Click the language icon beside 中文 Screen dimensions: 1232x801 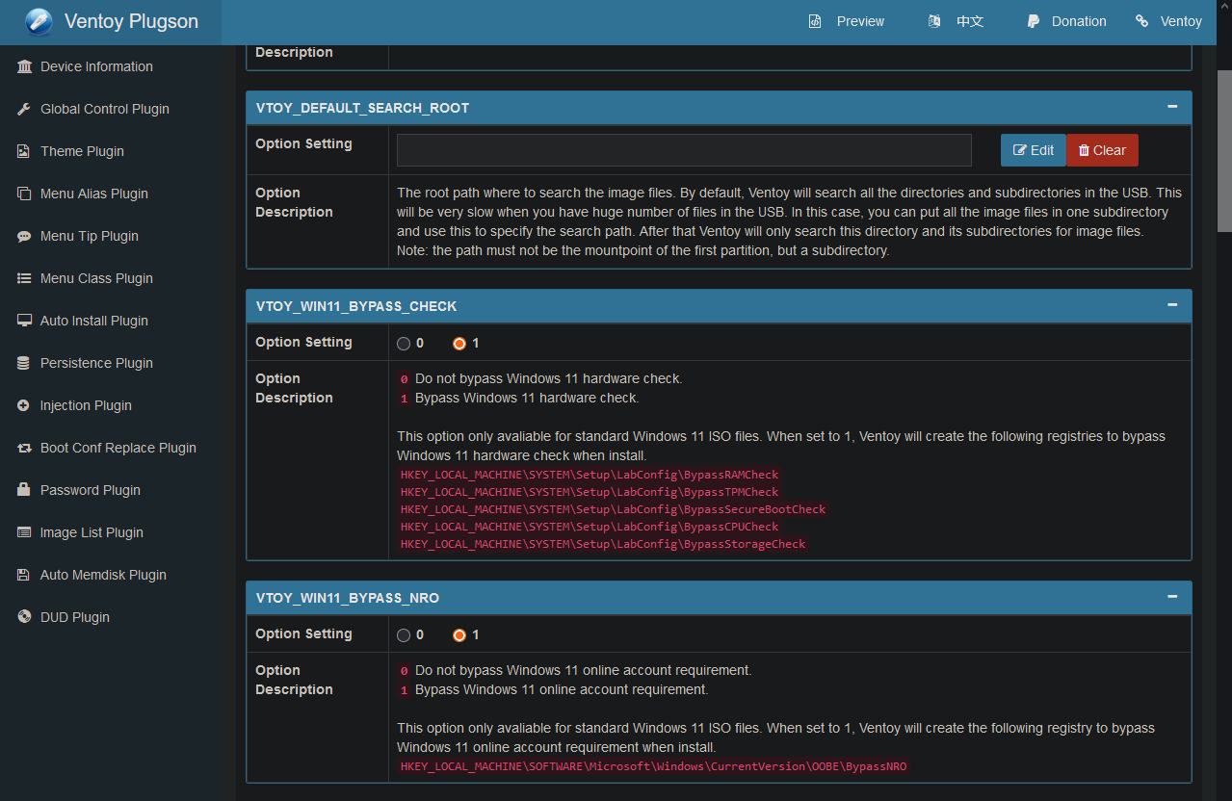click(934, 21)
